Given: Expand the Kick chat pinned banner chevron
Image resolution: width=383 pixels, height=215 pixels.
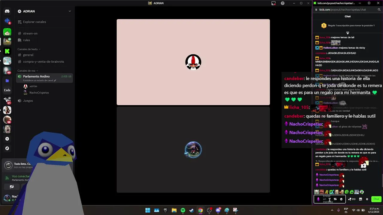Looking at the screenshot, I should (x=348, y=33).
